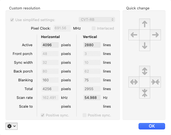Click the Quick change right arrow
Viewport: 171px width, 135px height.
point(155,35)
